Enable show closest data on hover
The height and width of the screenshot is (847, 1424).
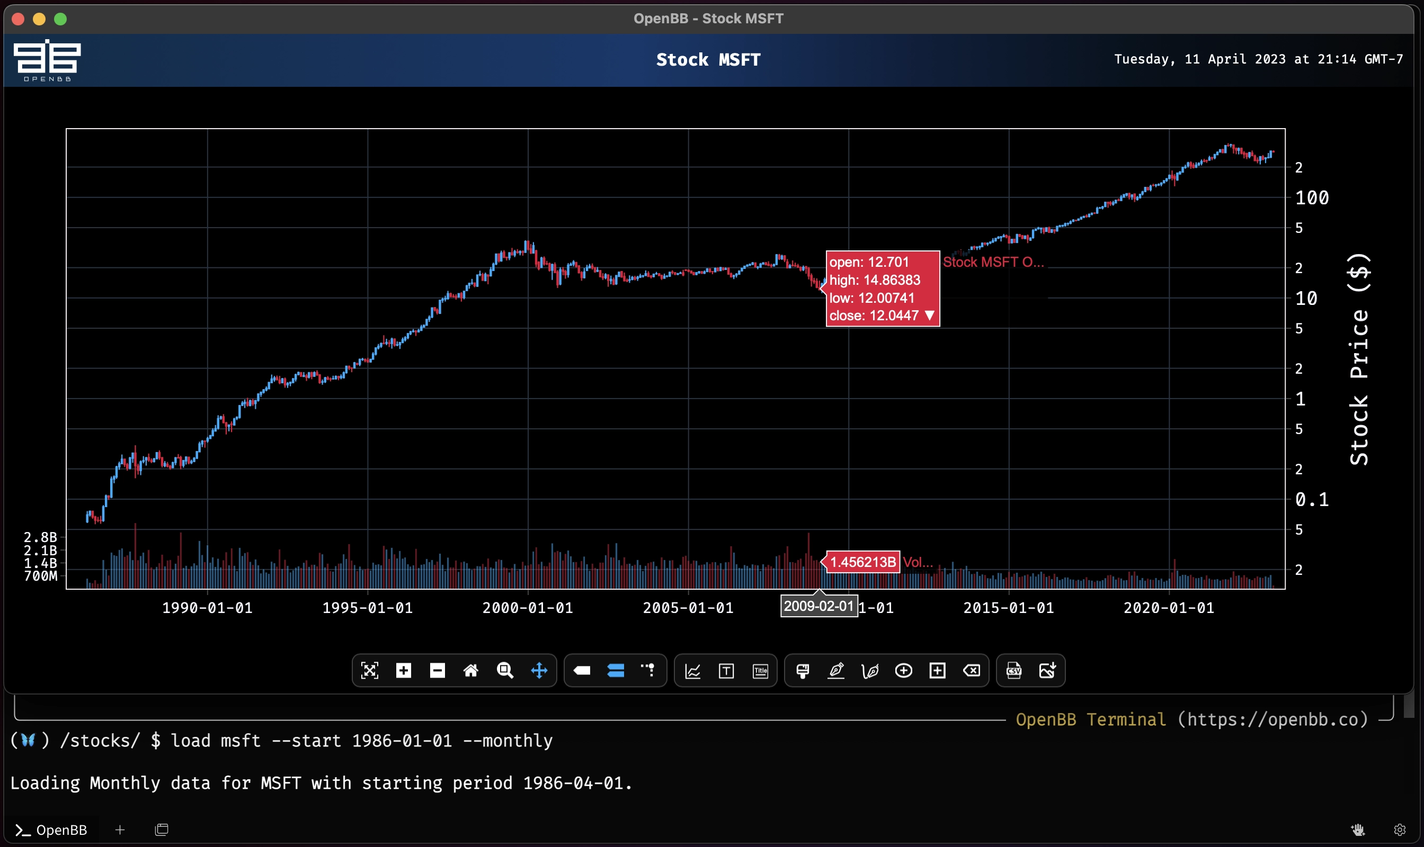pyautogui.click(x=582, y=670)
